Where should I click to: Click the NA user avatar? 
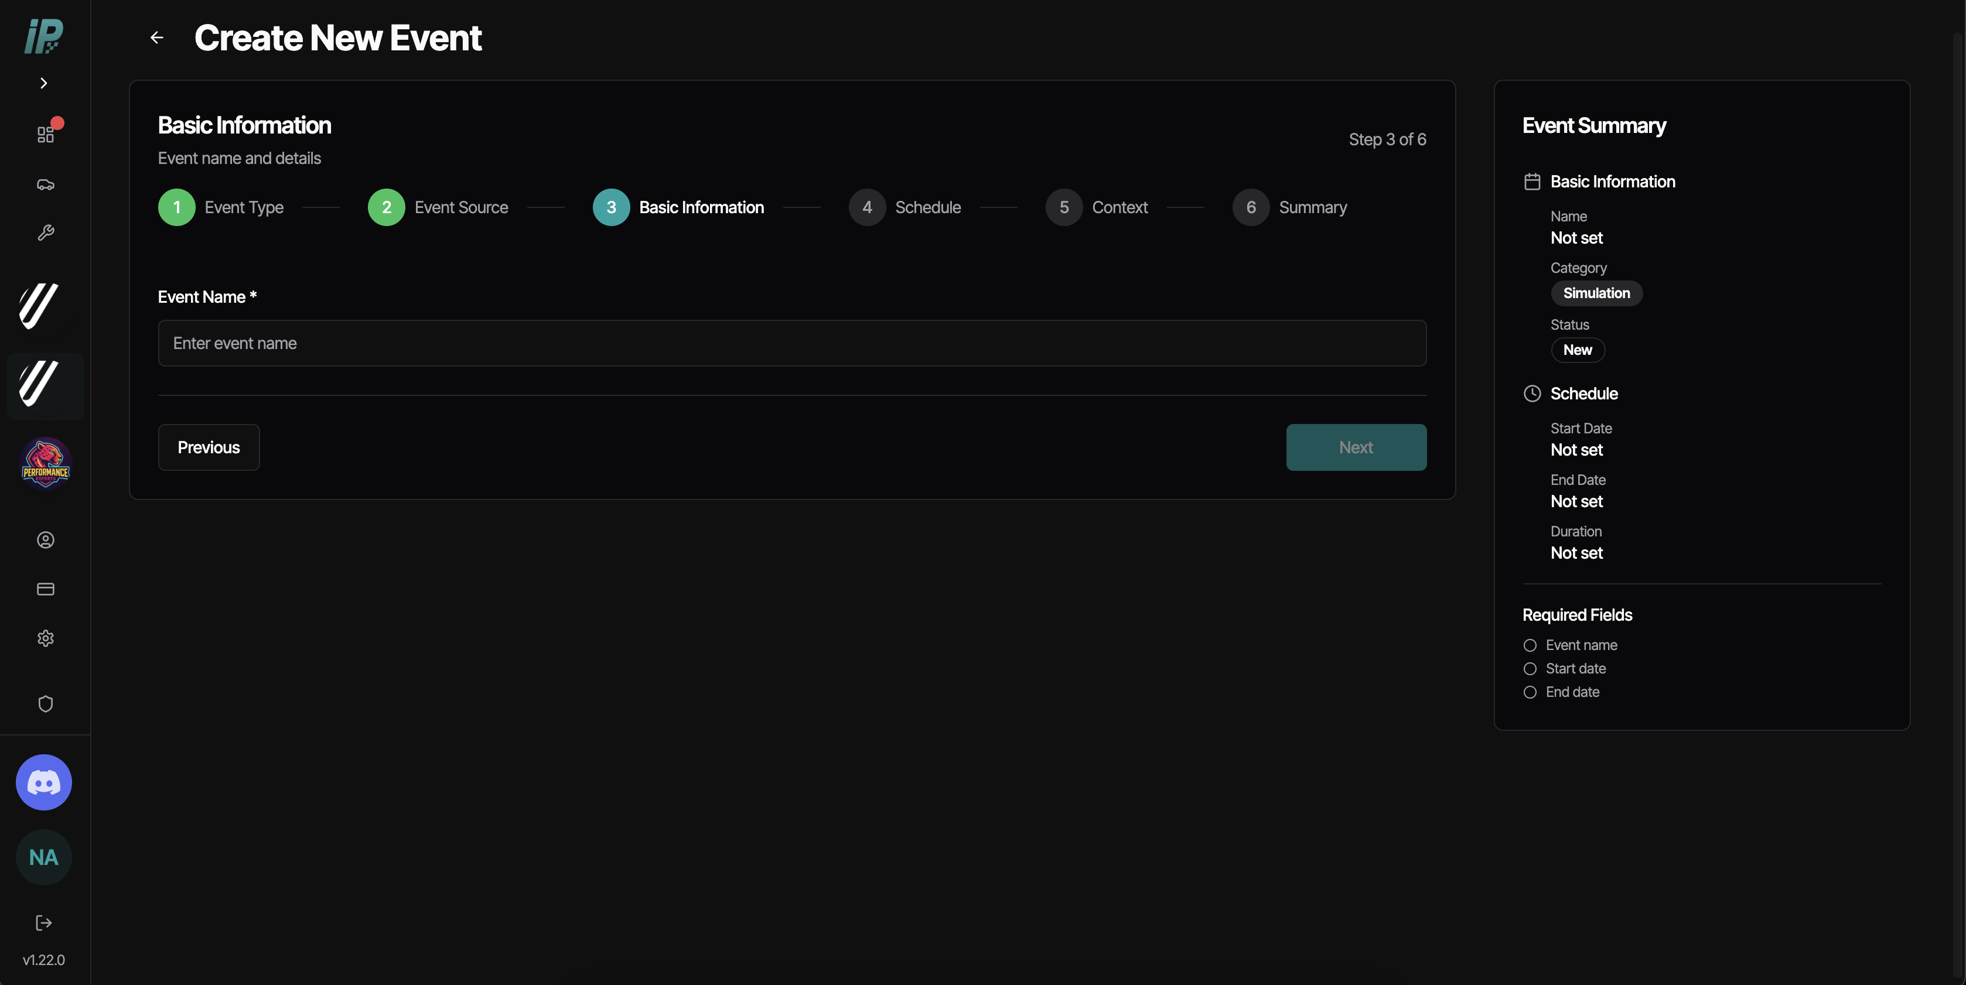[x=45, y=857]
